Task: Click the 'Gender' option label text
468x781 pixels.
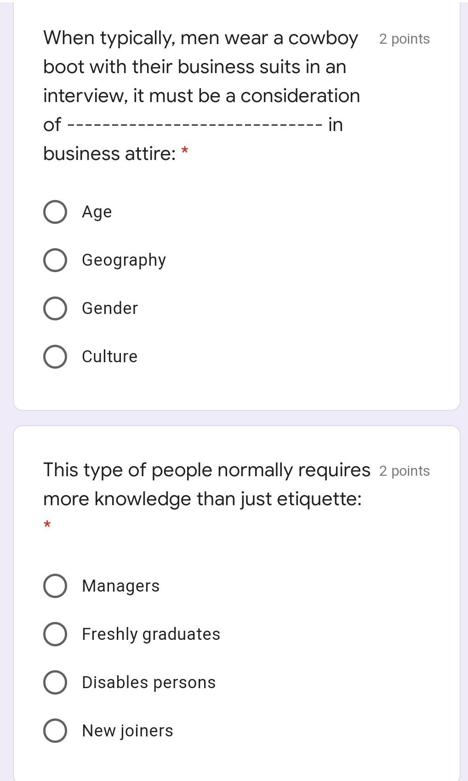Action: (110, 308)
